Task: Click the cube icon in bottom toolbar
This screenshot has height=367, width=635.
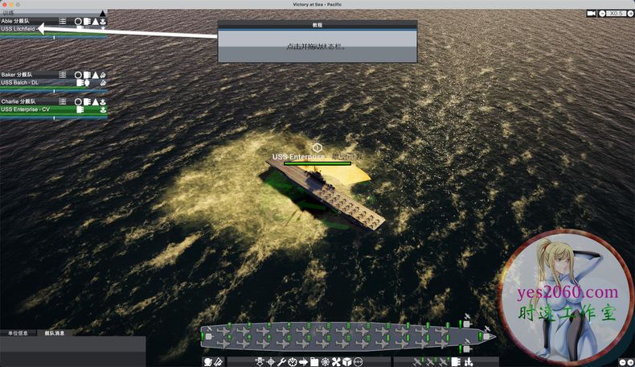Action: [x=347, y=361]
